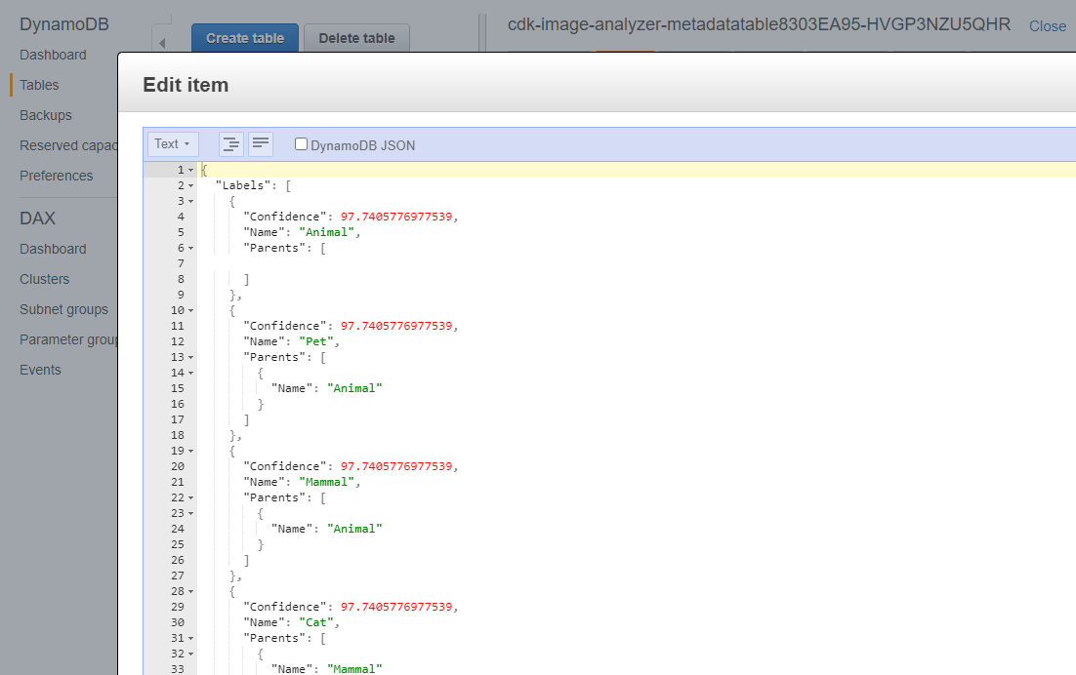The height and width of the screenshot is (675, 1076).
Task: Collapse the Mammal object on line 19
Action: 190,451
